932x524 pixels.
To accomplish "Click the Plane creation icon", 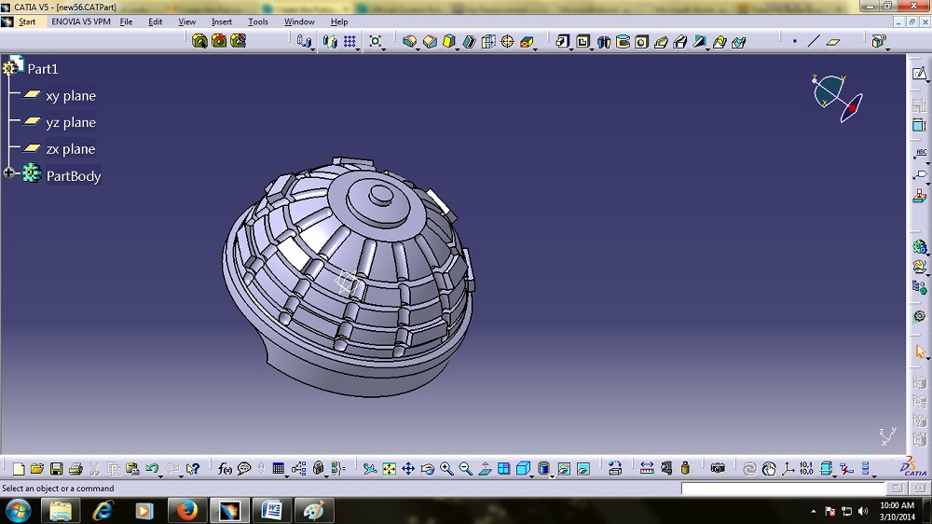I will click(833, 42).
